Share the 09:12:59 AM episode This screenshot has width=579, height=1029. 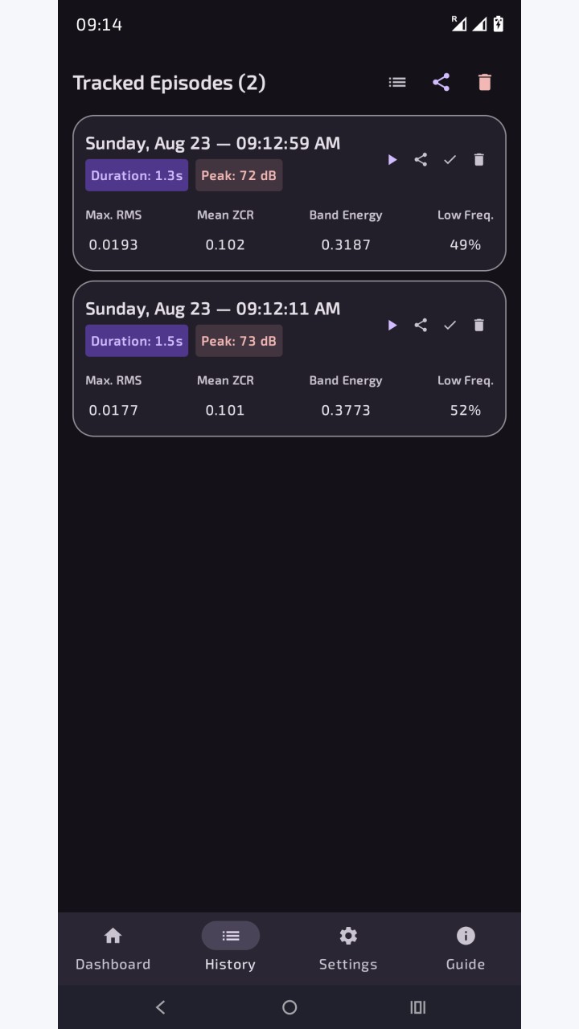421,160
